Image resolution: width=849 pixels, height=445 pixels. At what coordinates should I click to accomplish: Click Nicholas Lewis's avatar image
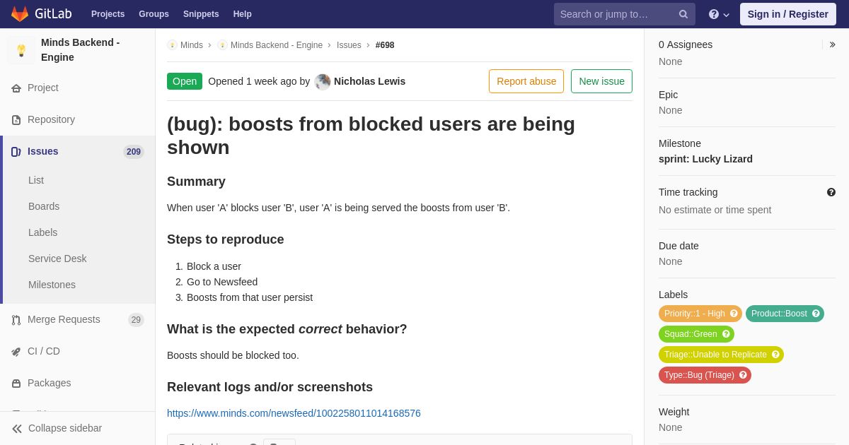[x=323, y=82]
